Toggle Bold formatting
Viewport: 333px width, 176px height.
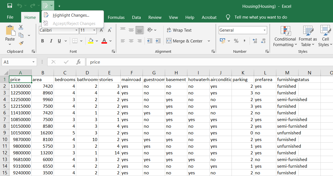[x=43, y=41]
